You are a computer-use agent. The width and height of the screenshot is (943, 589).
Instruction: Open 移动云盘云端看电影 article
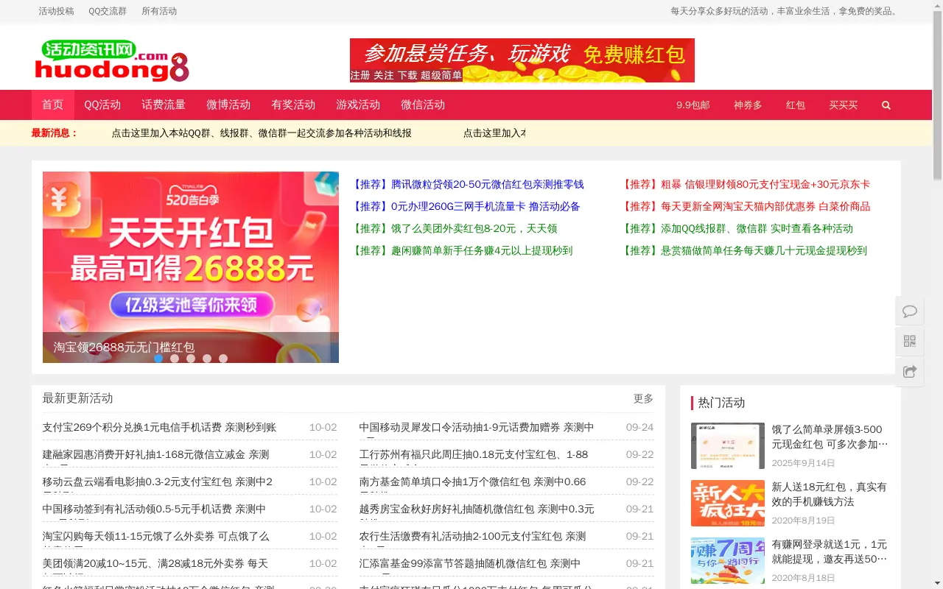click(158, 482)
